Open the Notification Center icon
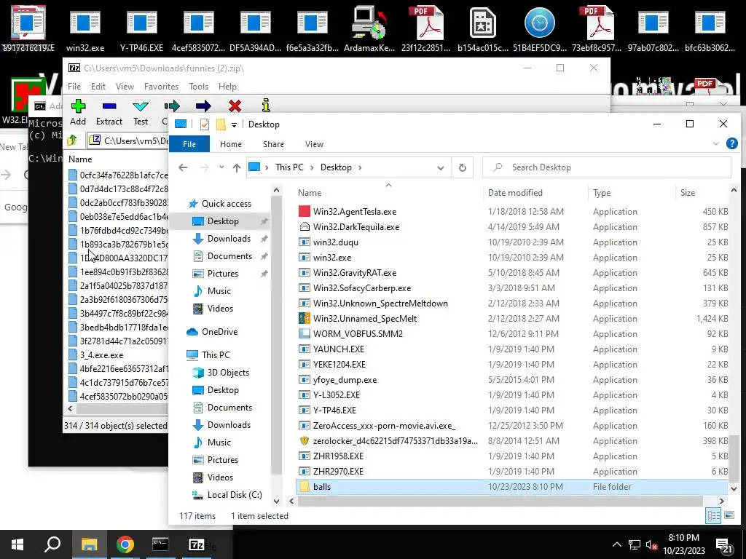746x559 pixels. point(725,545)
